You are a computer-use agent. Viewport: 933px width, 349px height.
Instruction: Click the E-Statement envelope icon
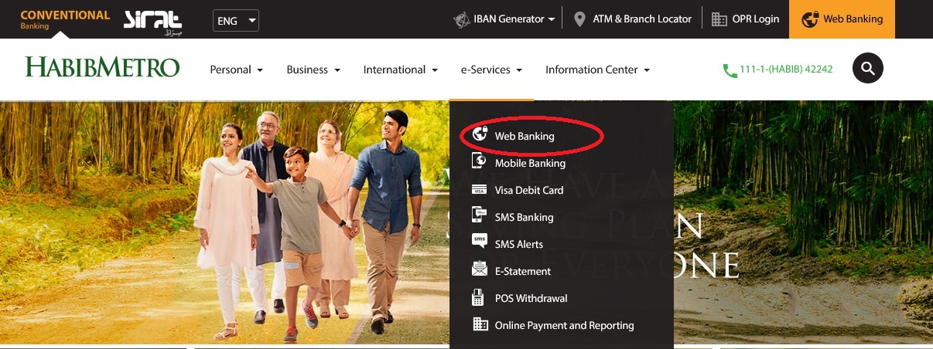(x=480, y=270)
